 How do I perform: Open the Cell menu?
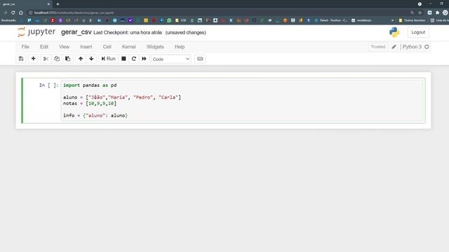click(107, 47)
